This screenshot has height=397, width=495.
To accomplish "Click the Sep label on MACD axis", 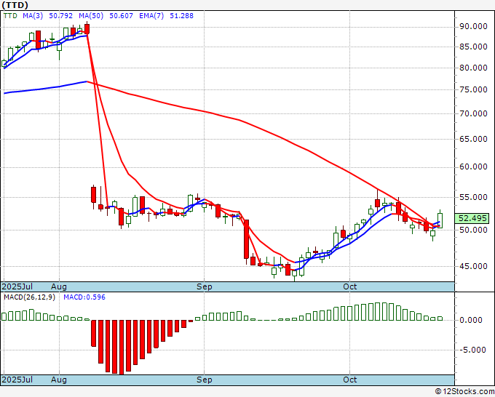I will tap(205, 380).
